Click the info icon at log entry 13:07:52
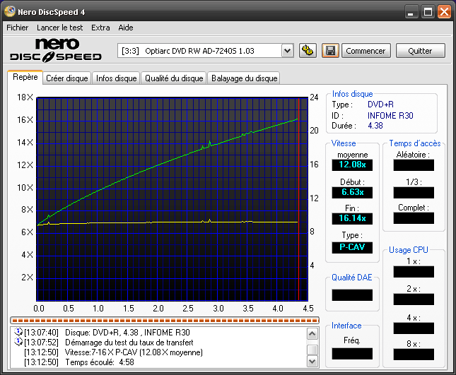The image size is (456, 375). pyautogui.click(x=18, y=342)
